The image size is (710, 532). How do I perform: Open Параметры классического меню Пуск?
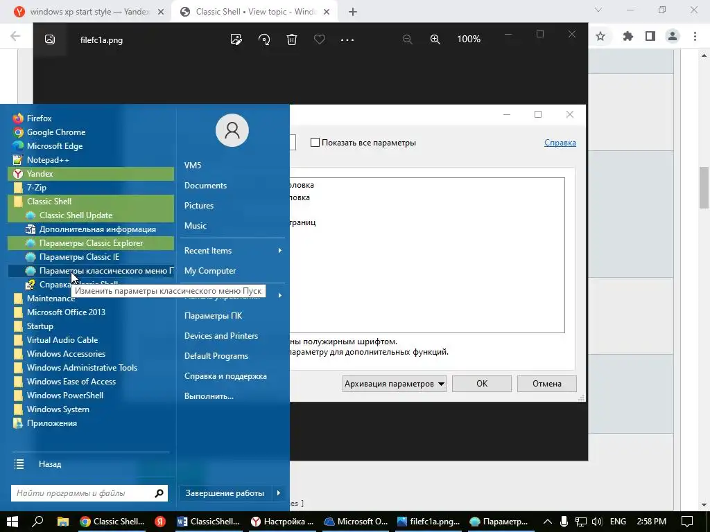pyautogui.click(x=91, y=271)
